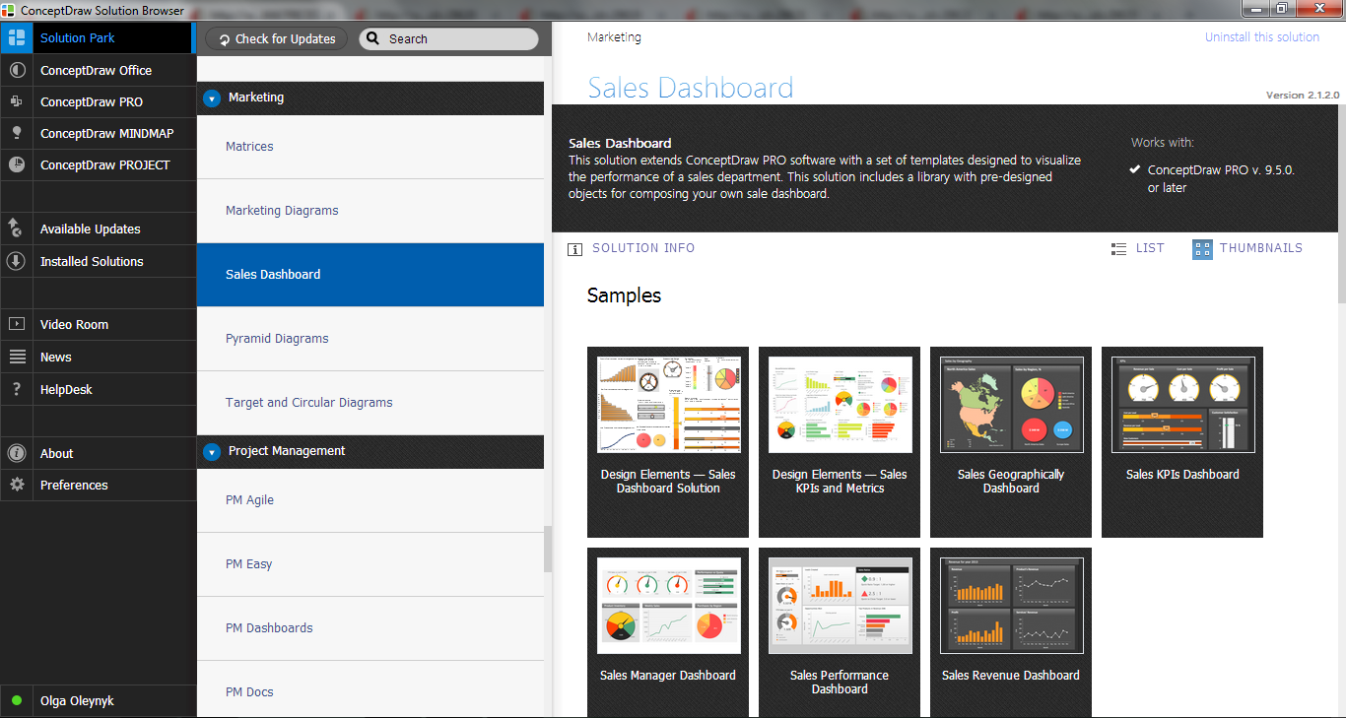Click the ConceptDraw MINDMAP lightbulb icon

tap(16, 133)
